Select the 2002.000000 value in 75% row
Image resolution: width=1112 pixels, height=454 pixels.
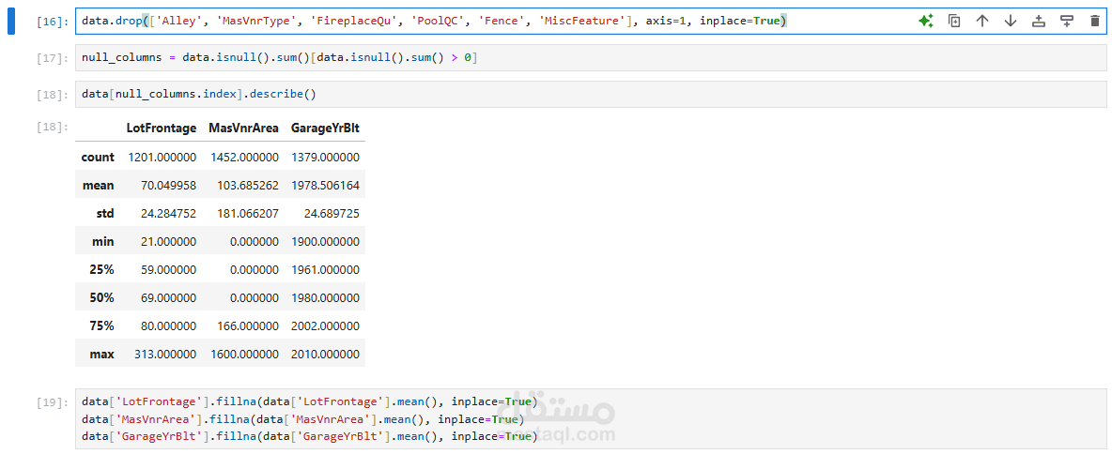[x=326, y=326]
